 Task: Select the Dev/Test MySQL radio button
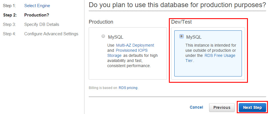tap(181, 36)
